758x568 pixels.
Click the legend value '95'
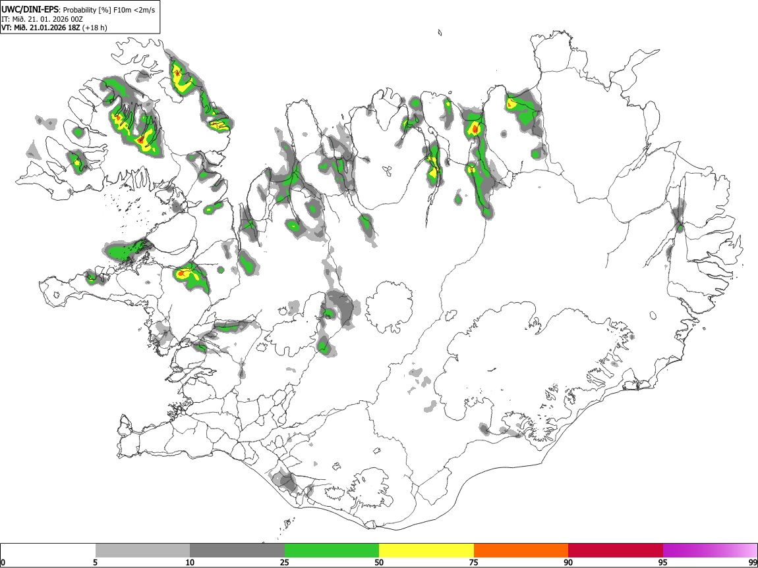coord(663,562)
